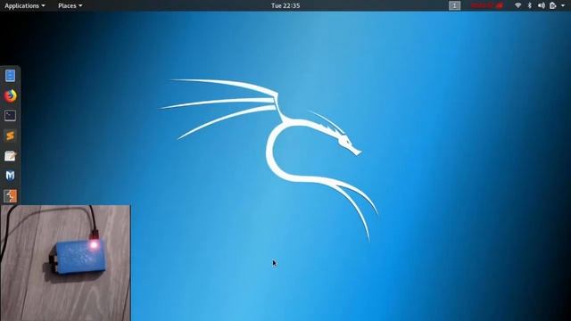Image resolution: width=571 pixels, height=321 pixels.
Task: Click the webcam overlay showing the blue device
Action: 65,263
